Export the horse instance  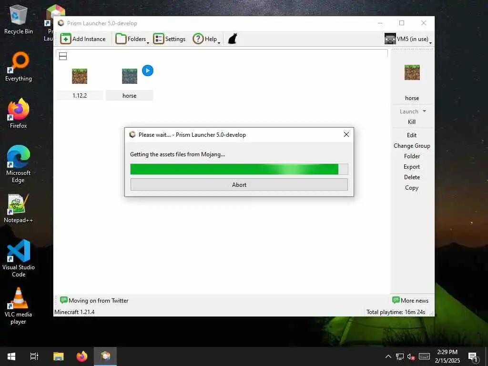[412, 167]
